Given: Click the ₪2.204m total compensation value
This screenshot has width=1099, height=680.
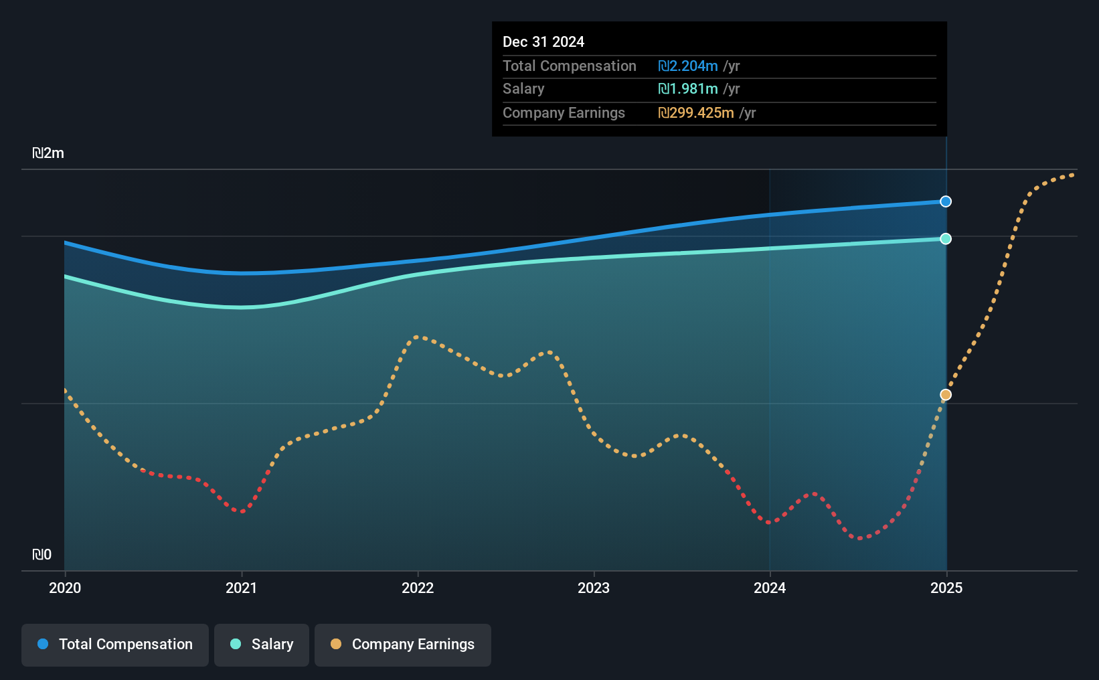Looking at the screenshot, I should (688, 66).
